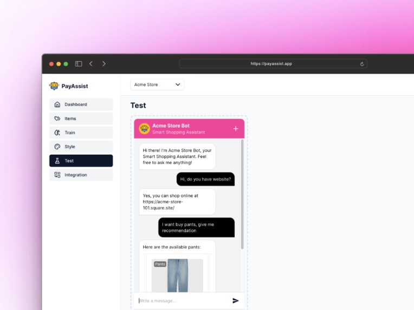Open the Dashboard menu item

[81, 104]
